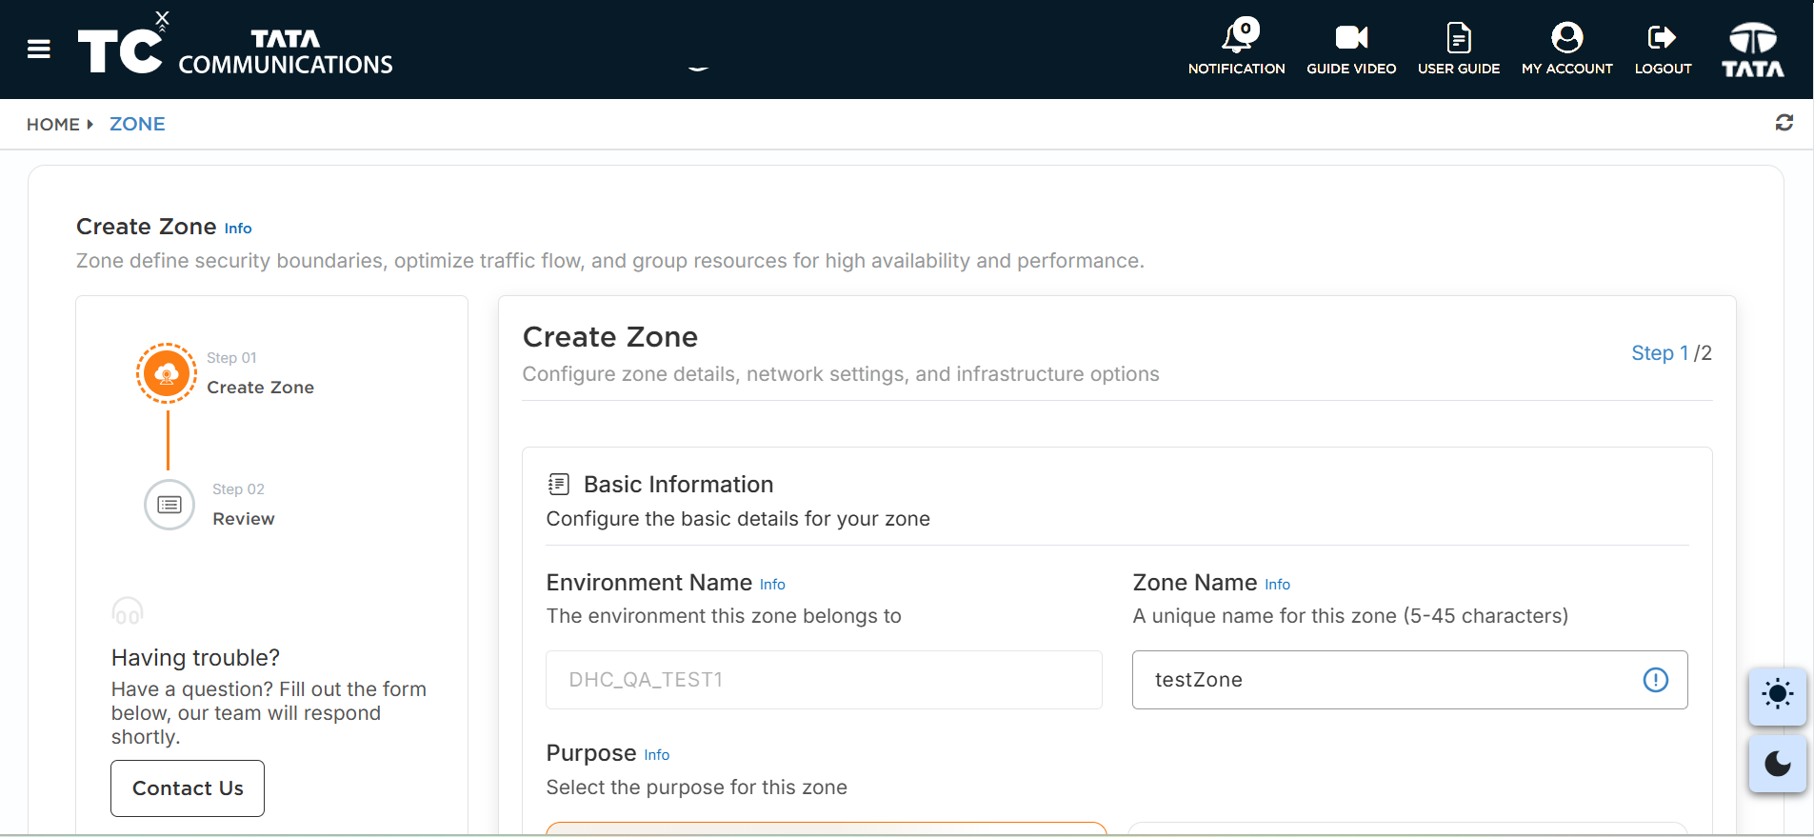Click the Environment Name field DHC_QA_TEST1
Viewport: 1814px width, 837px height.
(x=824, y=680)
